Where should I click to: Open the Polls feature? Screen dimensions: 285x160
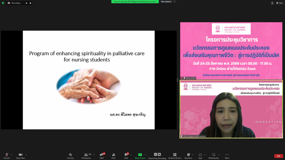(114, 155)
